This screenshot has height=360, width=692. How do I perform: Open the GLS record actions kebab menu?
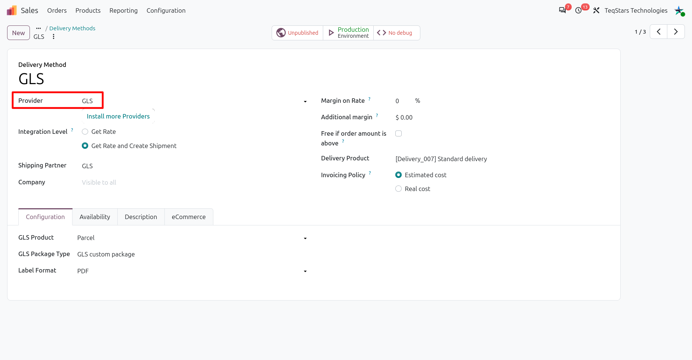tap(53, 37)
